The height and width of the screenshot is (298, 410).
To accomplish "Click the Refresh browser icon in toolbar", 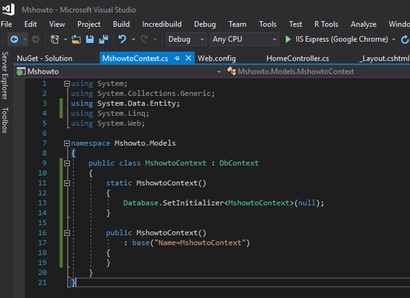I will [x=405, y=39].
